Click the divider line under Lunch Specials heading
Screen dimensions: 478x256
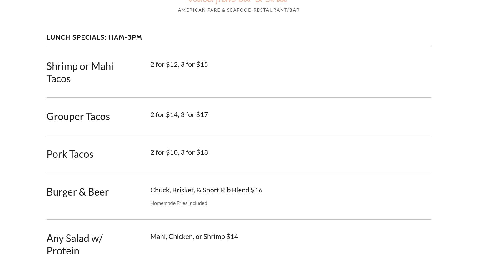point(239,47)
